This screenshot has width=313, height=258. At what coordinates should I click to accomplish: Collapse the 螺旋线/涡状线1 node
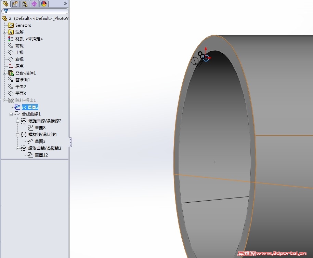click(17, 135)
